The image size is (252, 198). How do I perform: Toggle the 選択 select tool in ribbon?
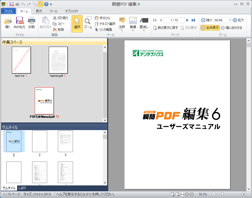click(x=77, y=24)
